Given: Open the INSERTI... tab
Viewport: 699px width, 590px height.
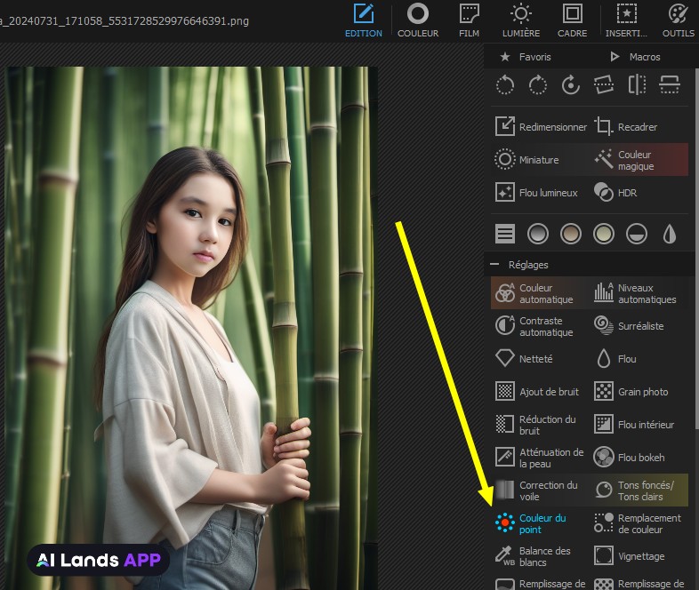Looking at the screenshot, I should (626, 20).
